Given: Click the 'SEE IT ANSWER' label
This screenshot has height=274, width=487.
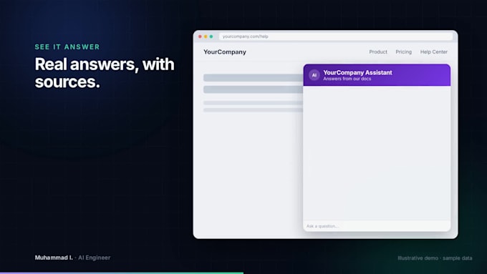Looking at the screenshot, I should point(67,47).
